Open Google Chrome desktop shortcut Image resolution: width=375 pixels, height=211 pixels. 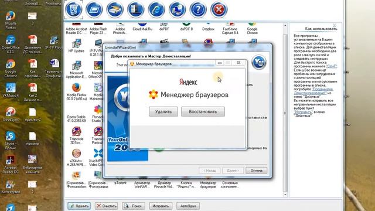click(x=11, y=69)
